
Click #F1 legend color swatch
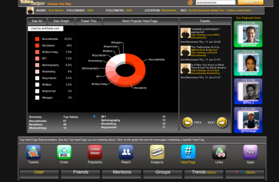pos(37,59)
